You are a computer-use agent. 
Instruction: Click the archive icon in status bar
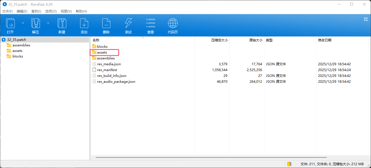289,164
